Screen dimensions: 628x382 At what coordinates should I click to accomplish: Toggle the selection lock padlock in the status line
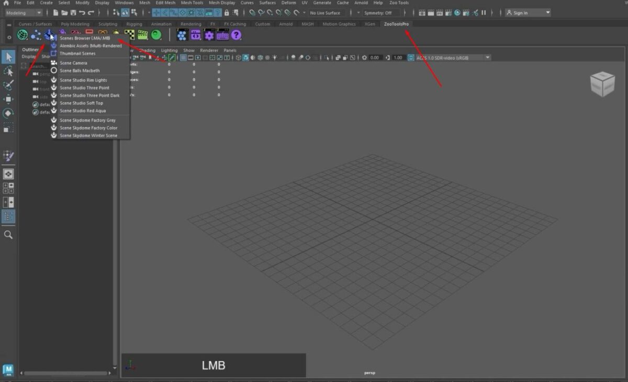227,13
